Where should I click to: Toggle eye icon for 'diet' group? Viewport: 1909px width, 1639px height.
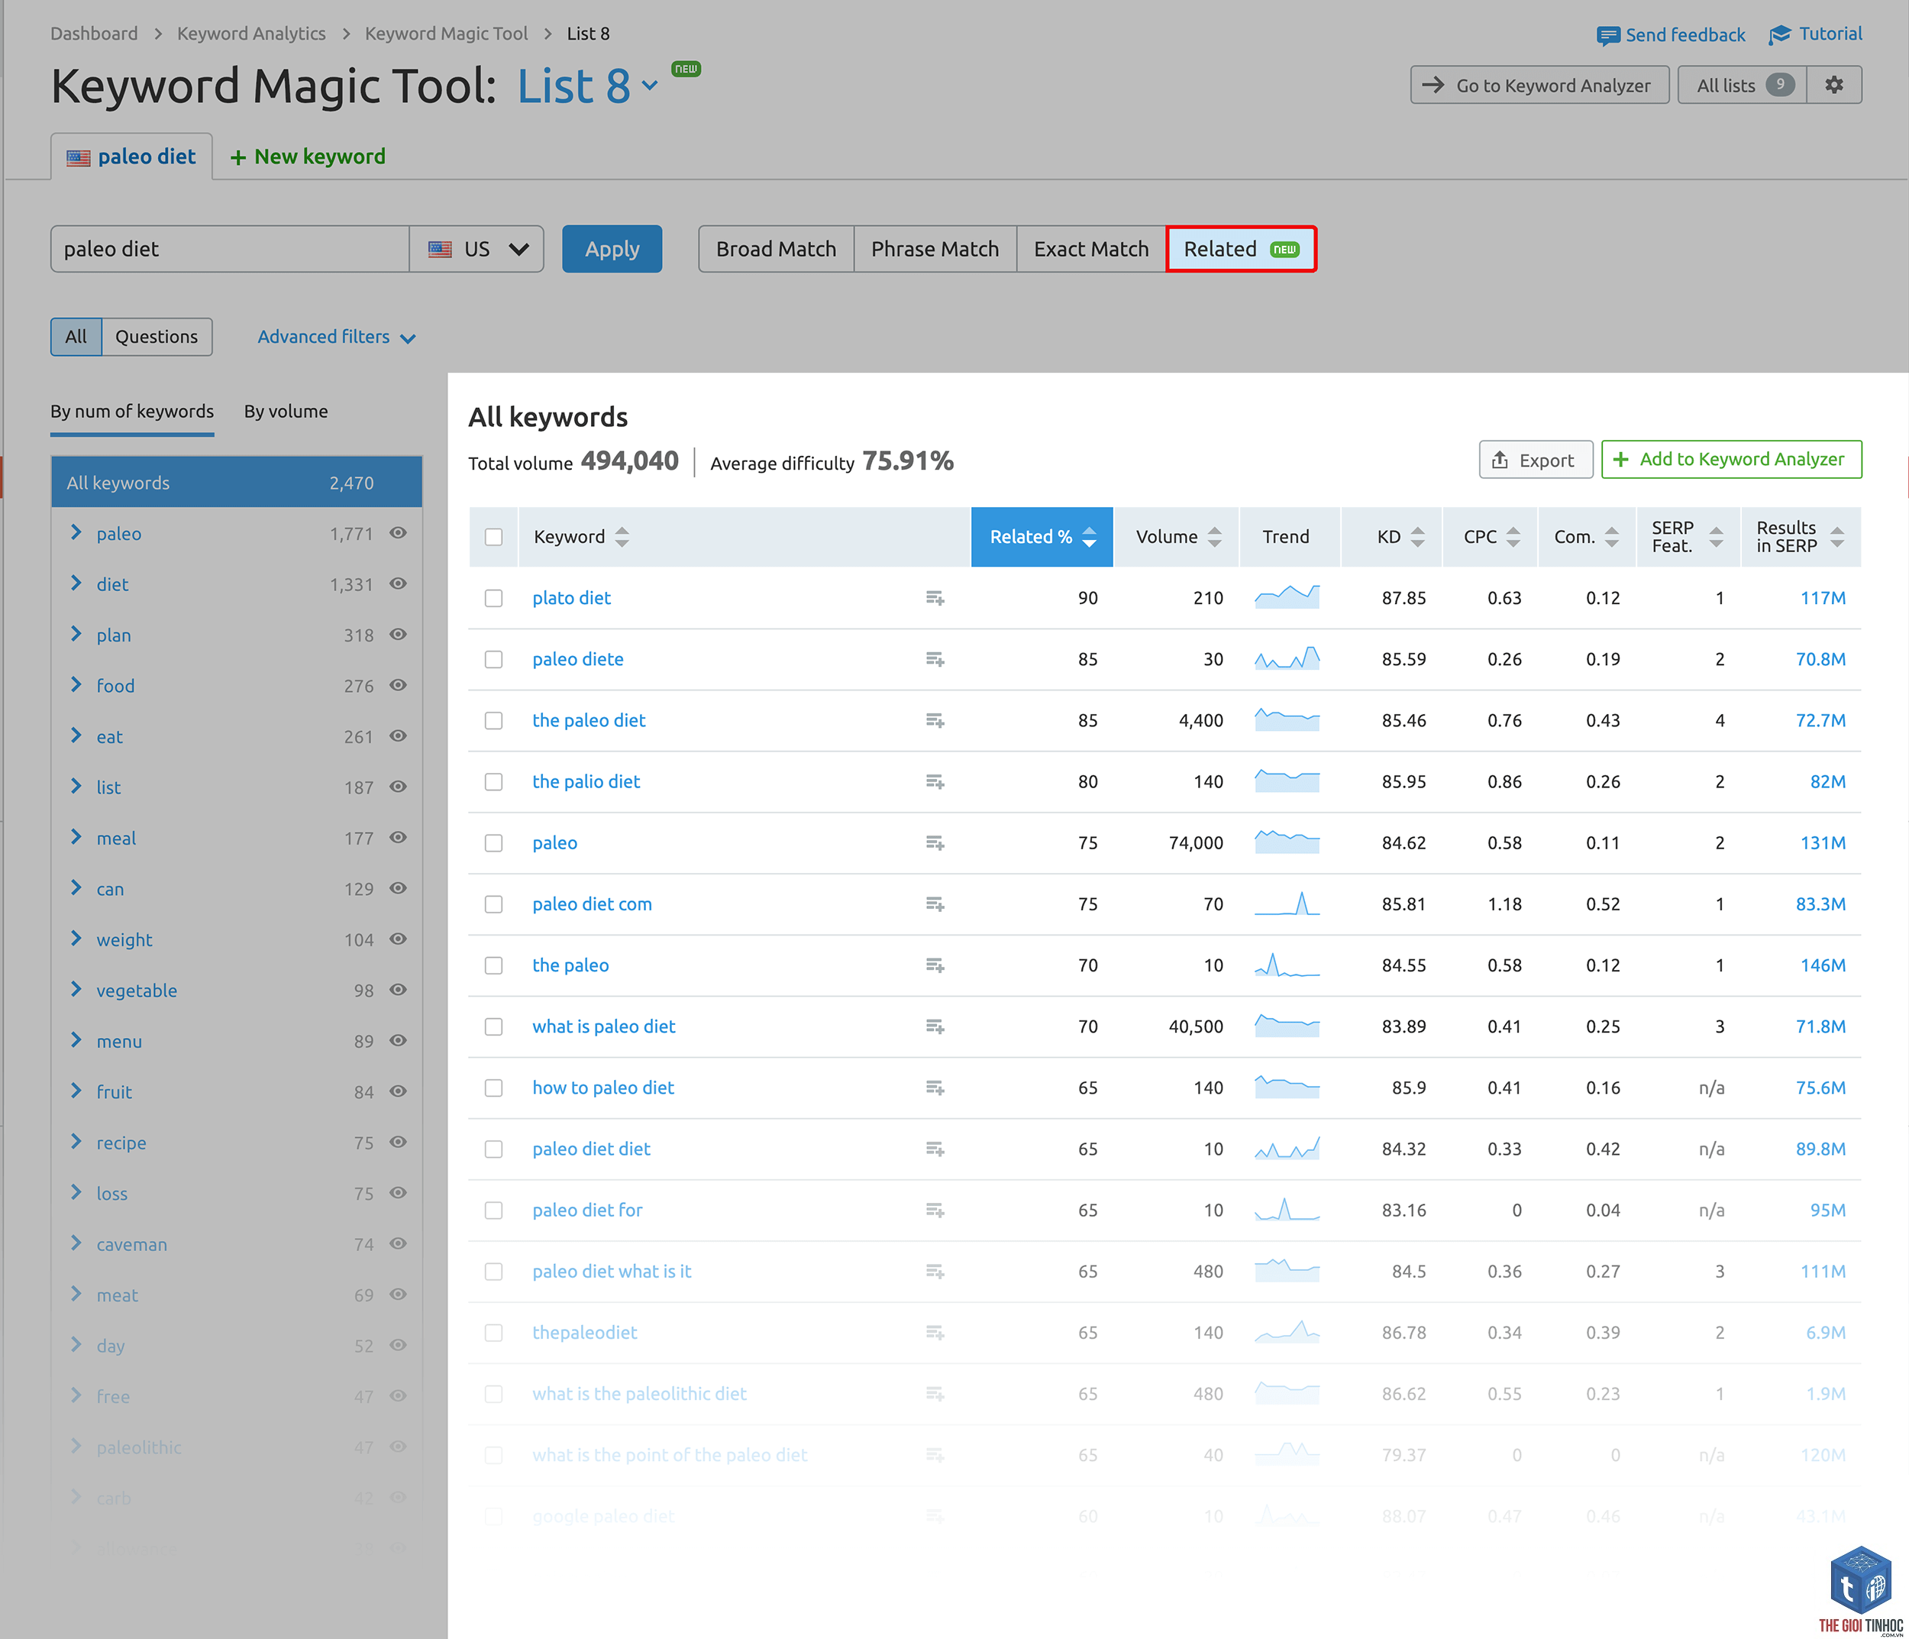398,584
